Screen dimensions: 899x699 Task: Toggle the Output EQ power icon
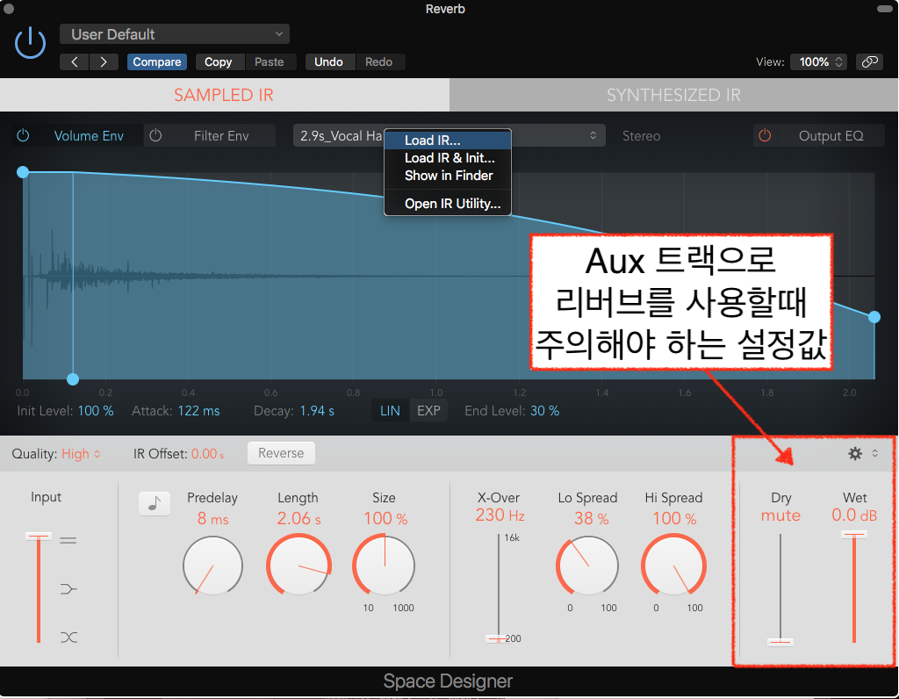click(x=765, y=136)
